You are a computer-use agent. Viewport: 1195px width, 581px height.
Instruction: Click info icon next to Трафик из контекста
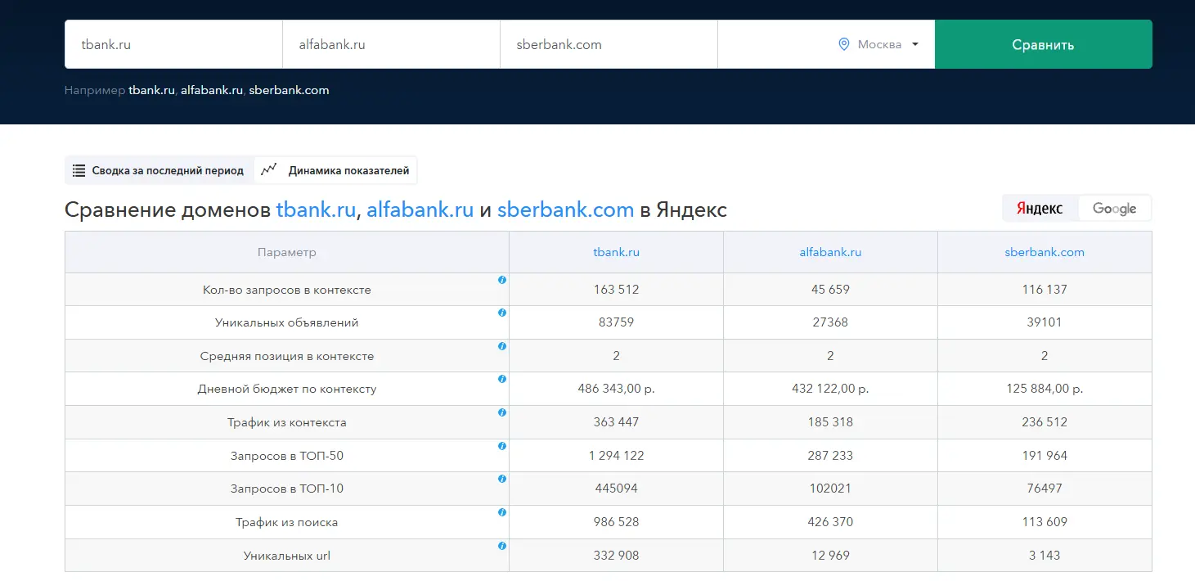(x=502, y=412)
